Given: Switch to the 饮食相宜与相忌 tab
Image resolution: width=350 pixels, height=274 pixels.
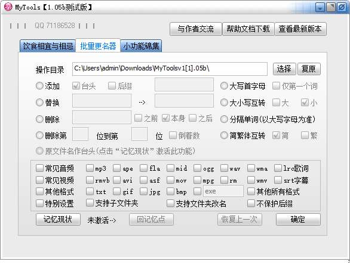Looking at the screenshot, I should 48,46.
